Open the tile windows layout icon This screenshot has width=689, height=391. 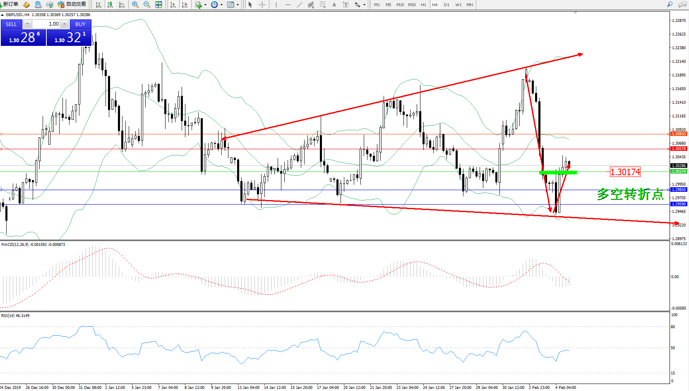click(x=158, y=5)
